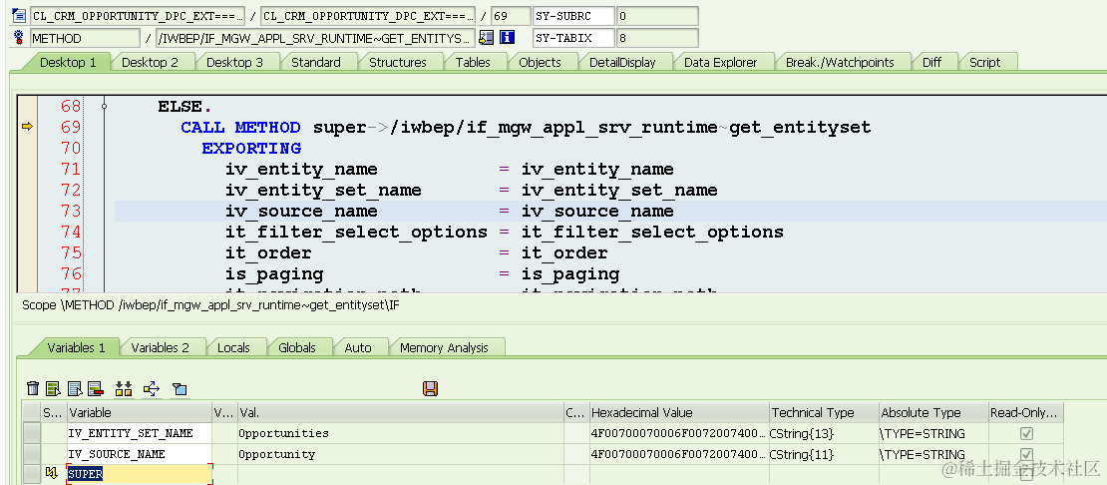This screenshot has height=485, width=1107.
Task: Click the first green list icon after trash
Action: coord(53,388)
